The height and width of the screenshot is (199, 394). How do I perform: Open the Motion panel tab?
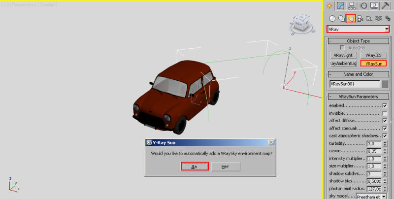[363, 5]
